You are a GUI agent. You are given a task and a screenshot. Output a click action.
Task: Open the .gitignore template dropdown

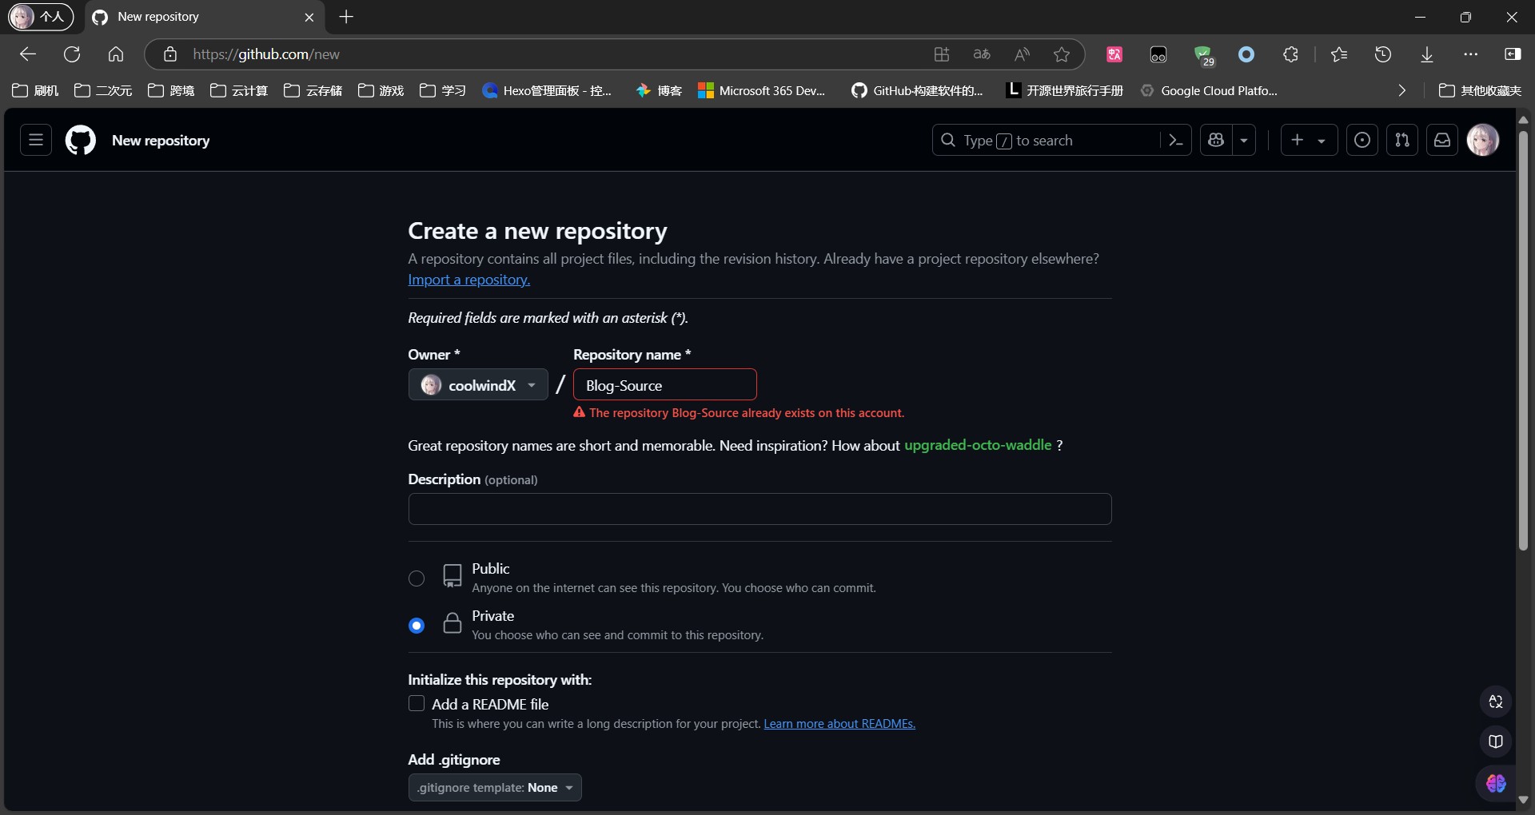pos(495,788)
